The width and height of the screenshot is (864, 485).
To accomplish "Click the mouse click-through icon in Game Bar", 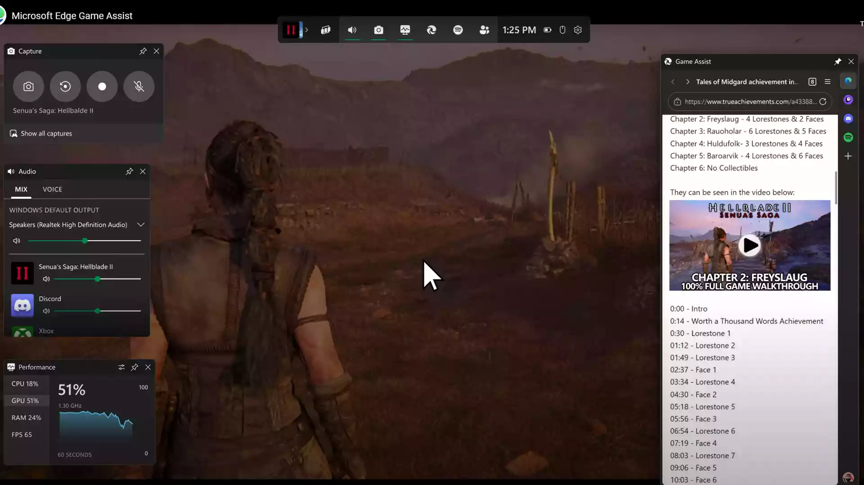I will click(x=562, y=30).
